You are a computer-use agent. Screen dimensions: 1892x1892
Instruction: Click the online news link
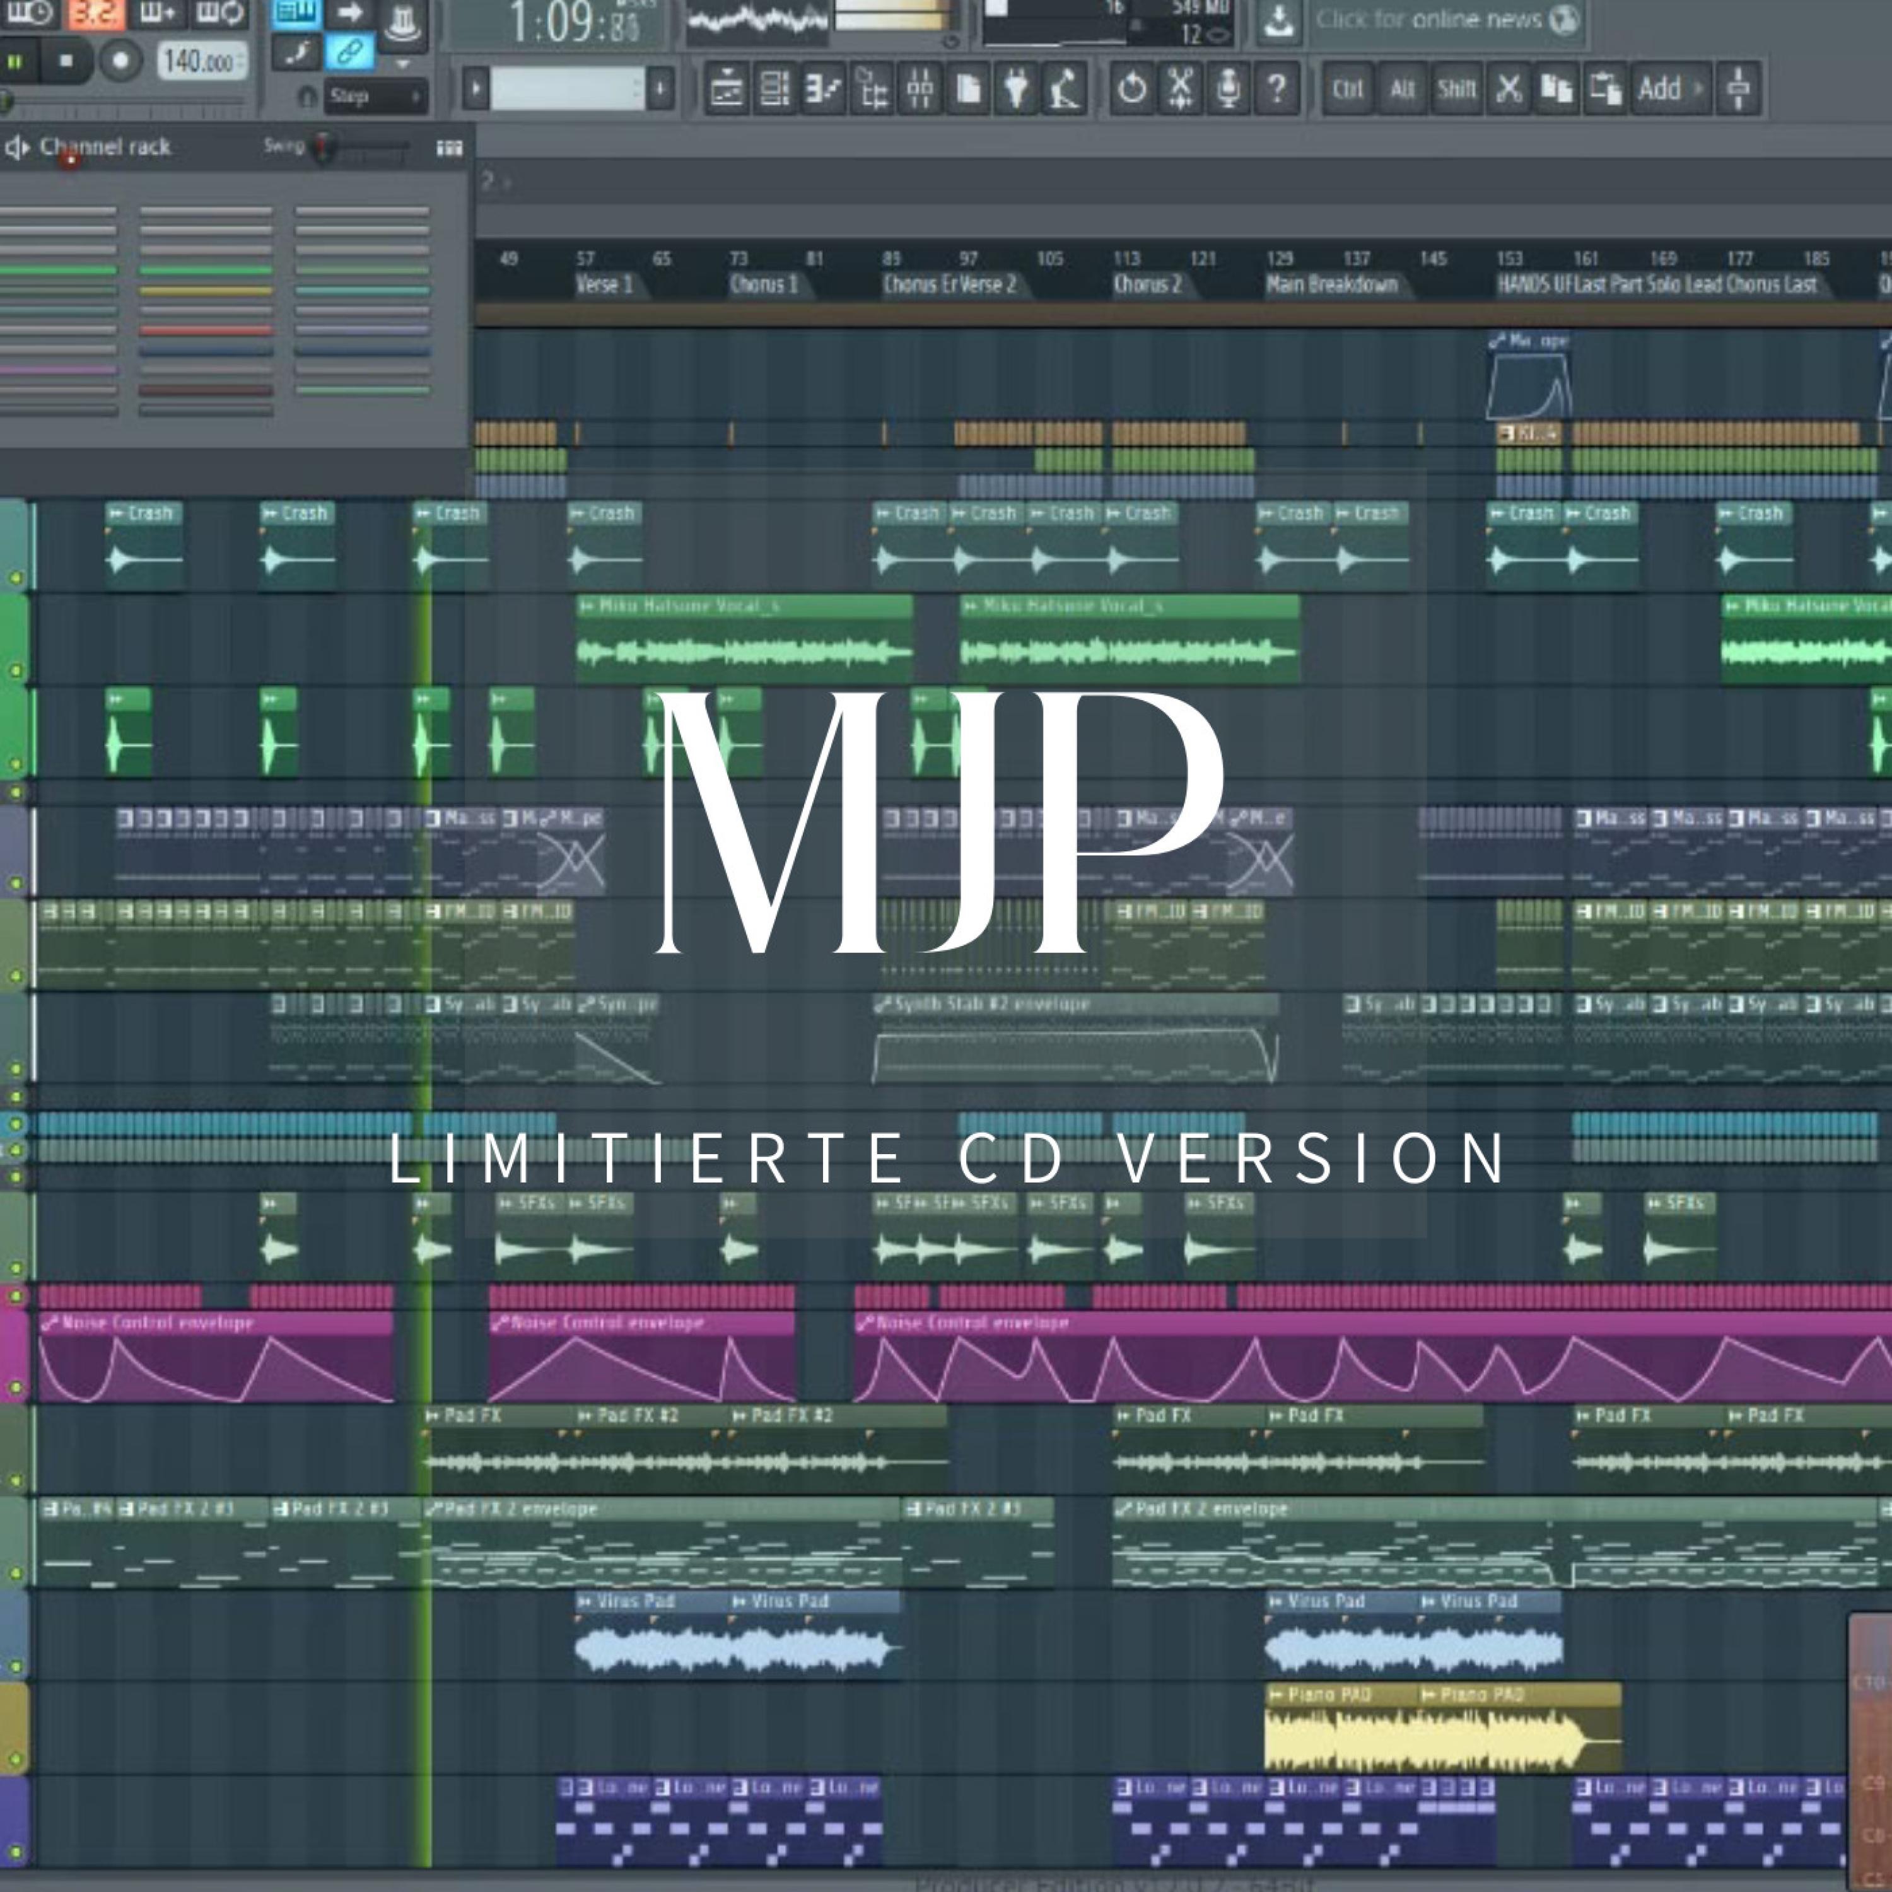(1429, 19)
